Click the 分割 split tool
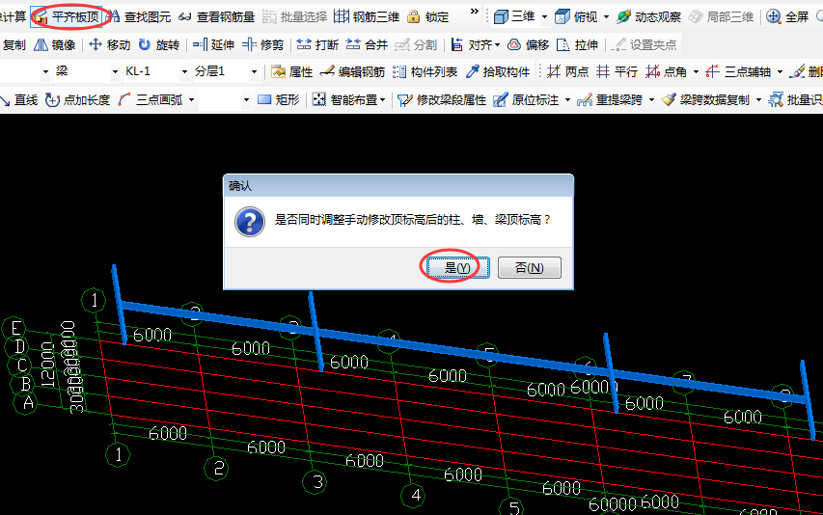Screen dimensions: 823x515 coord(416,45)
